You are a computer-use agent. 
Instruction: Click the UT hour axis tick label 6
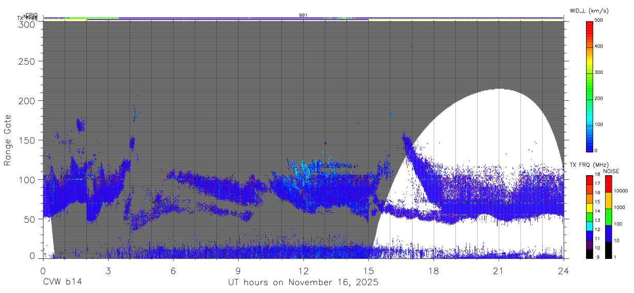point(173,271)
